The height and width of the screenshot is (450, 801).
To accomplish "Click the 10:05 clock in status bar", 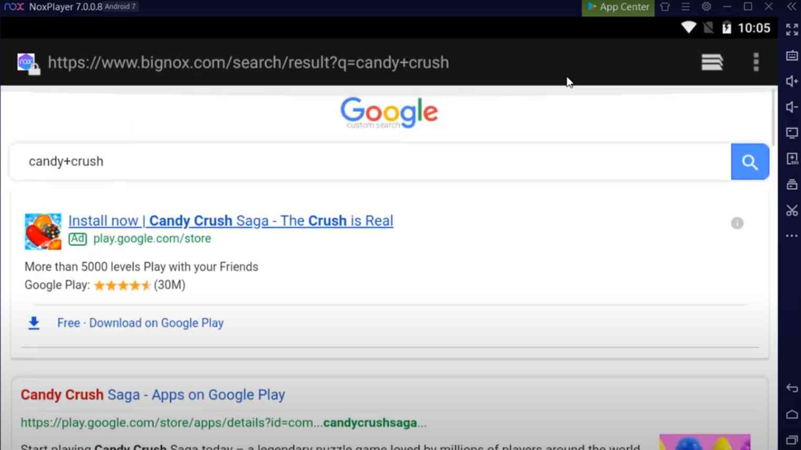I will [754, 28].
